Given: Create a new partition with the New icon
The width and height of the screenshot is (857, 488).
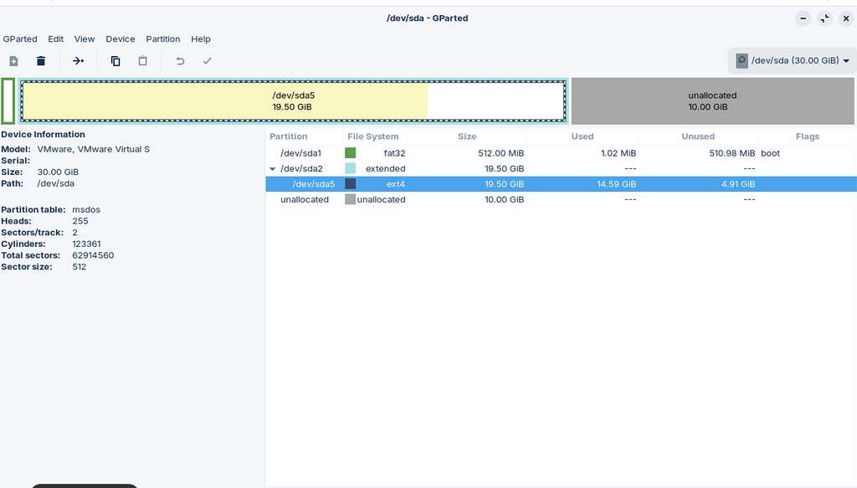Looking at the screenshot, I should (13, 60).
